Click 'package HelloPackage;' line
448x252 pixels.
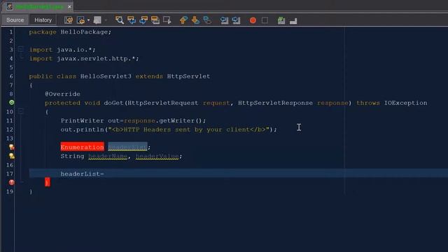click(70, 32)
